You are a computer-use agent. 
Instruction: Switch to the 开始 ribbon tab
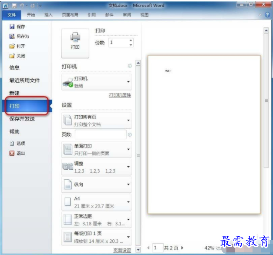[x=31, y=15]
